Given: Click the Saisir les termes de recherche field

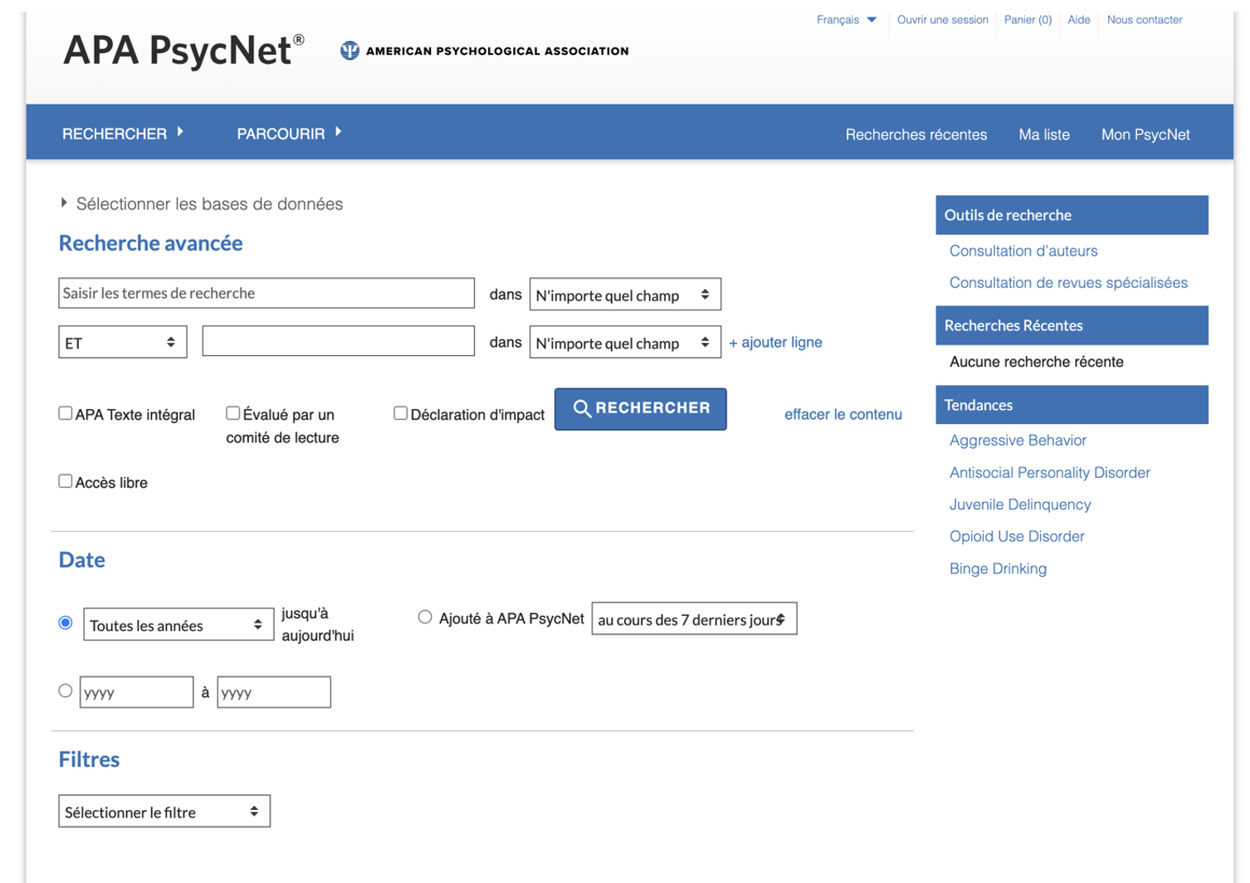Looking at the screenshot, I should pyautogui.click(x=266, y=294).
